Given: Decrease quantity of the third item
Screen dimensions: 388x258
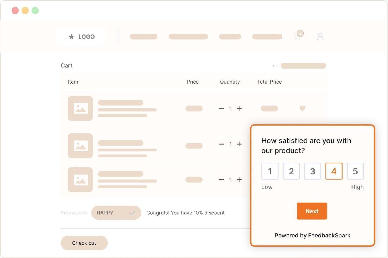Looking at the screenshot, I should point(221,179).
